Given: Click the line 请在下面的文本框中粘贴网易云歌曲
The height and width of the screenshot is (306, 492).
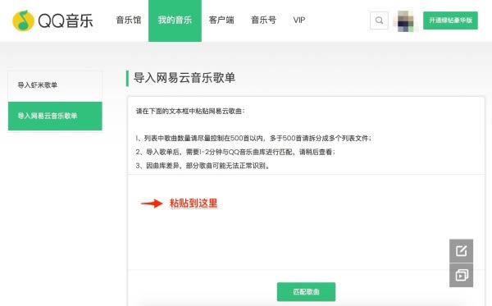Looking at the screenshot, I should point(190,111).
